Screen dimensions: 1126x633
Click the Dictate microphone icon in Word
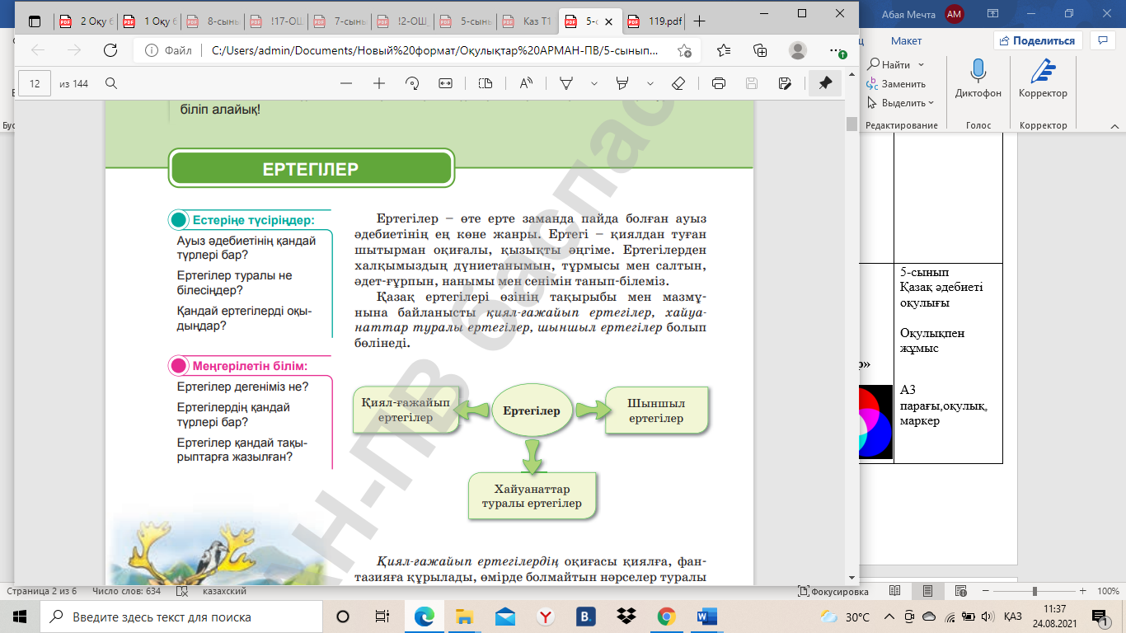(x=978, y=73)
